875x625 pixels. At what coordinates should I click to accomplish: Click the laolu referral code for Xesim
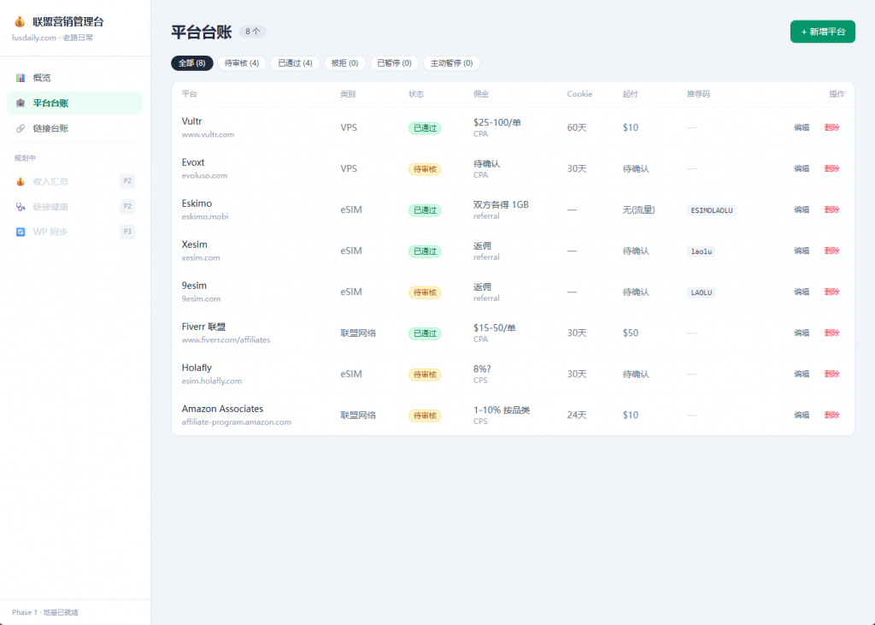[702, 251]
